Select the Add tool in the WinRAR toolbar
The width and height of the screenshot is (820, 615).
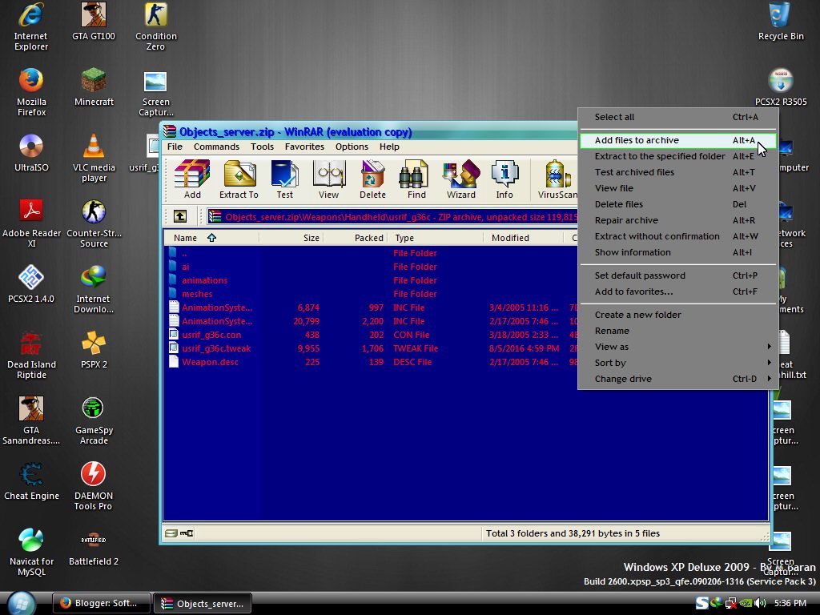coord(191,178)
